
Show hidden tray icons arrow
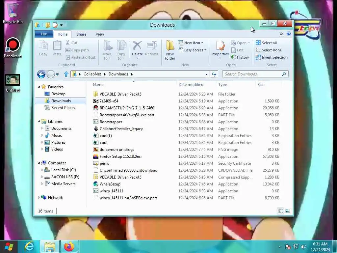pyautogui.click(x=280, y=247)
